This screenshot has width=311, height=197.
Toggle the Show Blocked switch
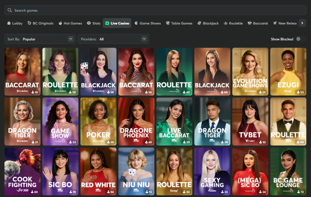[300, 39]
